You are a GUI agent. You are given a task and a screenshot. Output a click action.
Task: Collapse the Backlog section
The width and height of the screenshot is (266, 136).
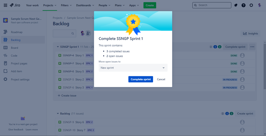[x=58, y=113]
